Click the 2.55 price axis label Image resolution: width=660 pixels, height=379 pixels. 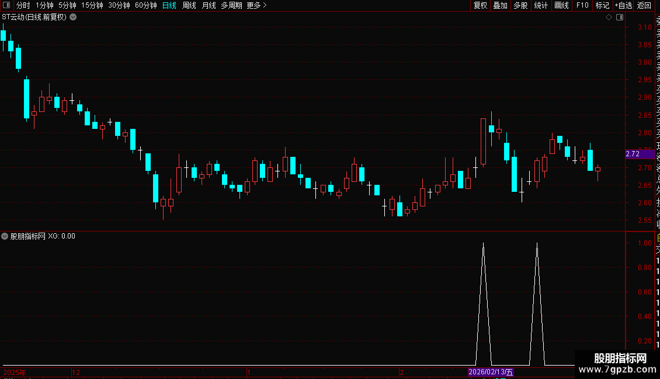click(644, 220)
